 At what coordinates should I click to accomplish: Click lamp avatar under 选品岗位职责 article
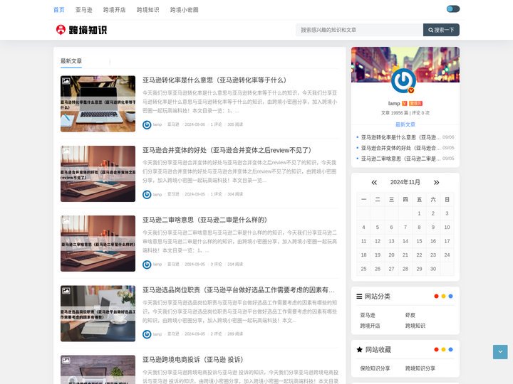[x=147, y=334]
